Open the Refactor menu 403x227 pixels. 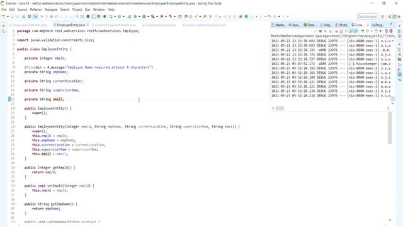(36, 9)
